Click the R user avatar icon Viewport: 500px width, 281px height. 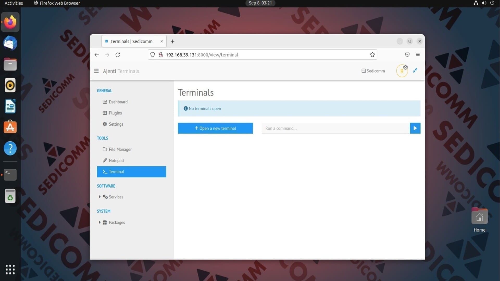tap(402, 71)
